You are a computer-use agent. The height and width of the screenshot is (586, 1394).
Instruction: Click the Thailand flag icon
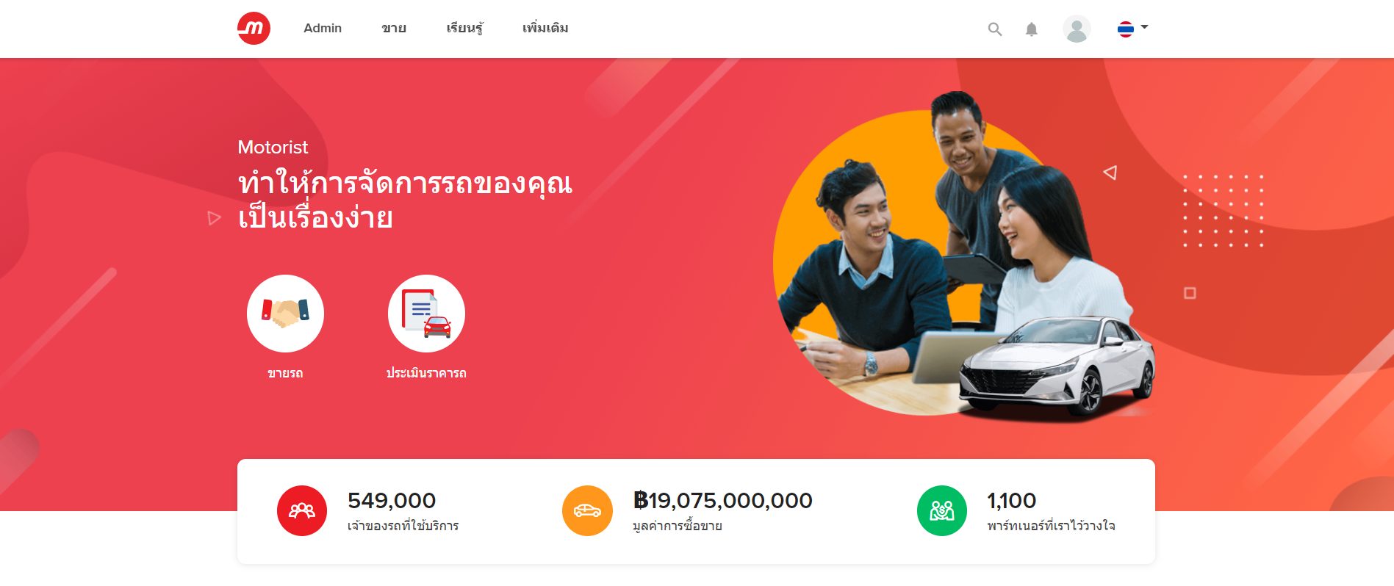[x=1125, y=29]
